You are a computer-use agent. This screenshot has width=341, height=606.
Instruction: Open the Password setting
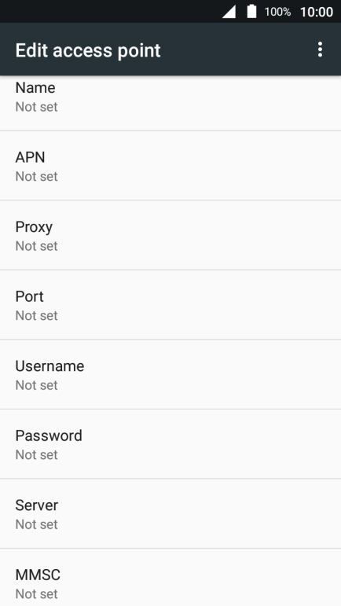click(170, 444)
